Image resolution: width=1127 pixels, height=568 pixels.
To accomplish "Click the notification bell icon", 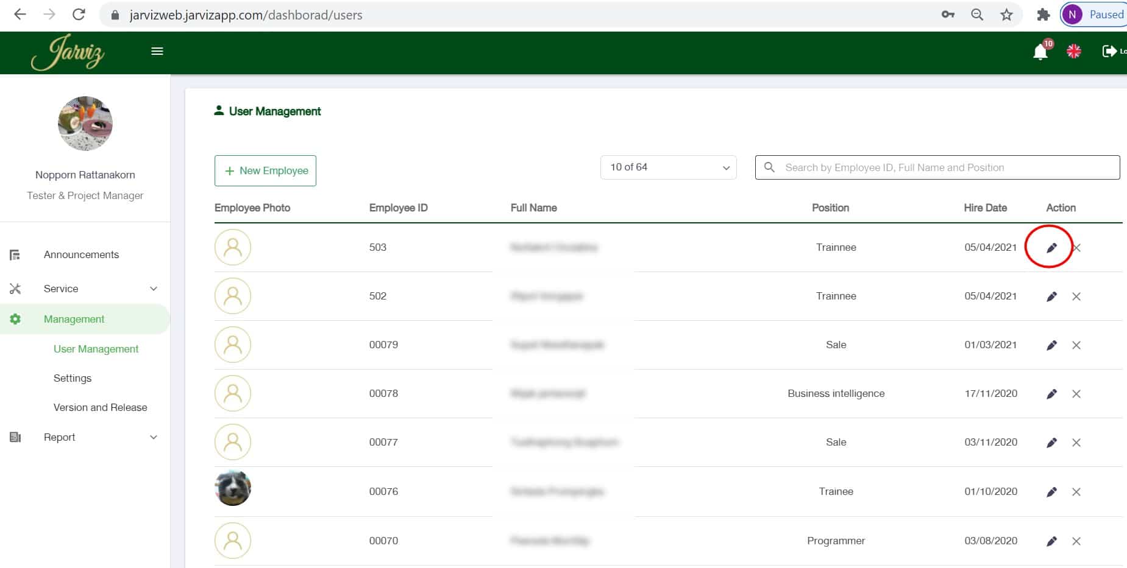I will click(1040, 52).
